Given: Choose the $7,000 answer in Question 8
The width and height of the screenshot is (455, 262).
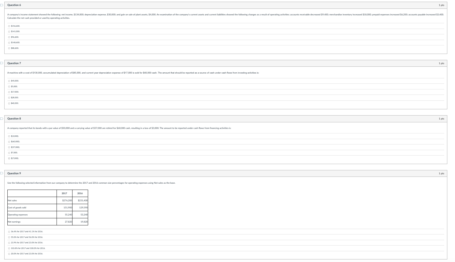Looking at the screenshot, I should [x=9, y=152].
